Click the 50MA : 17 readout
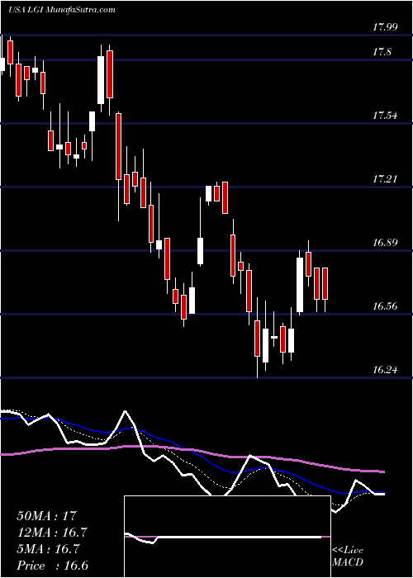 point(46,515)
